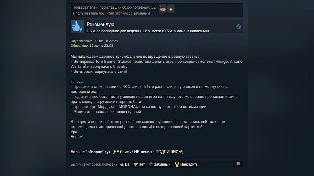Open the "Больше обзоров тут!" link
The height and width of the screenshot is (176, 314).
[x=127, y=152]
